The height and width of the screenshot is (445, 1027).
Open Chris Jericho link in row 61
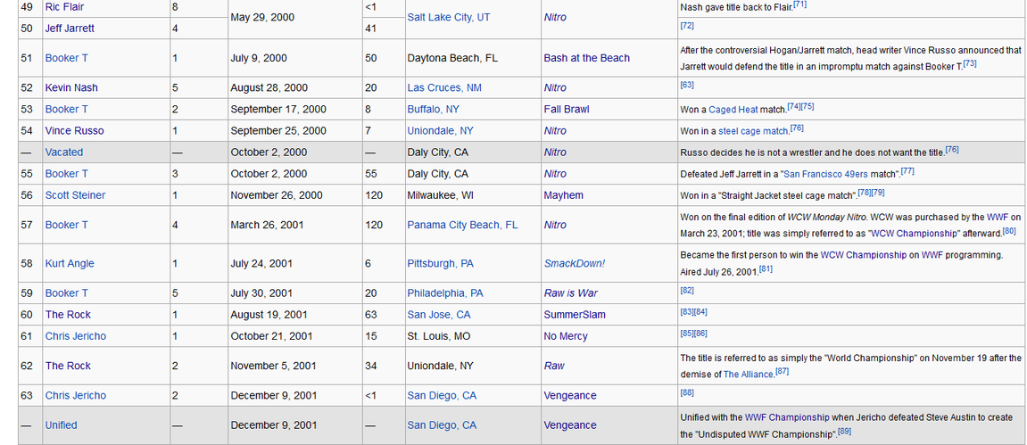(75, 336)
